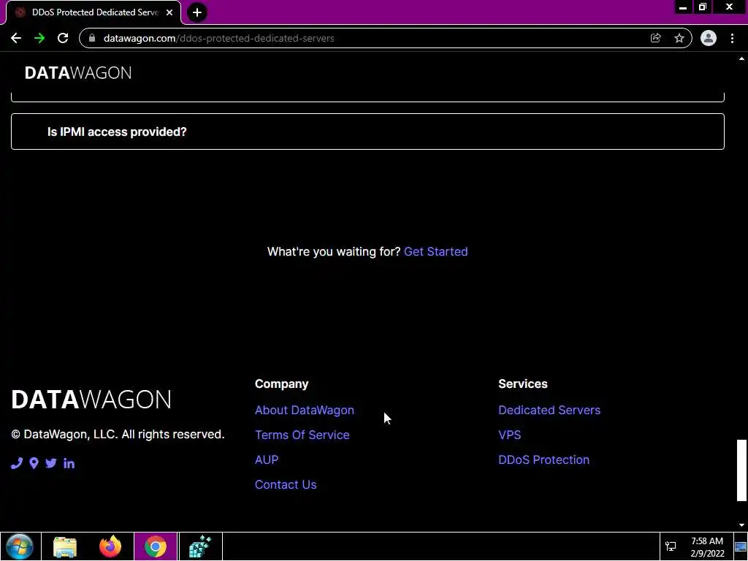Click the "What're you waiting for?" text
Screen dimensions: 748x561
(x=333, y=252)
